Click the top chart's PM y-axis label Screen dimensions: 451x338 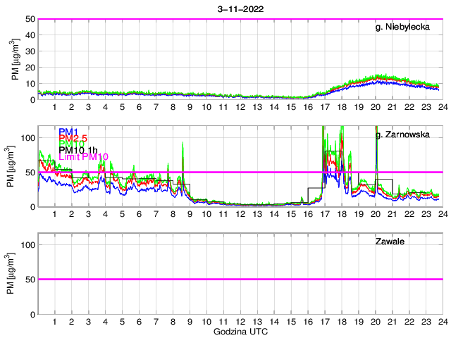tap(16, 59)
